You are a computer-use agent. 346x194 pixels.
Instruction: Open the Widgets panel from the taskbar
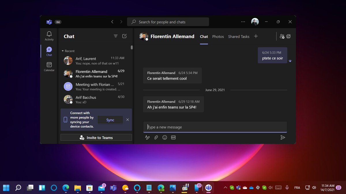click(x=42, y=188)
